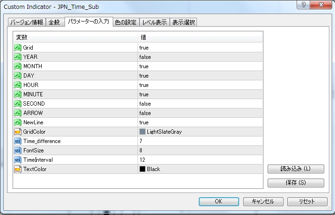This screenshot has width=335, height=215.
Task: Click the Black color swatch
Action: (x=142, y=169)
